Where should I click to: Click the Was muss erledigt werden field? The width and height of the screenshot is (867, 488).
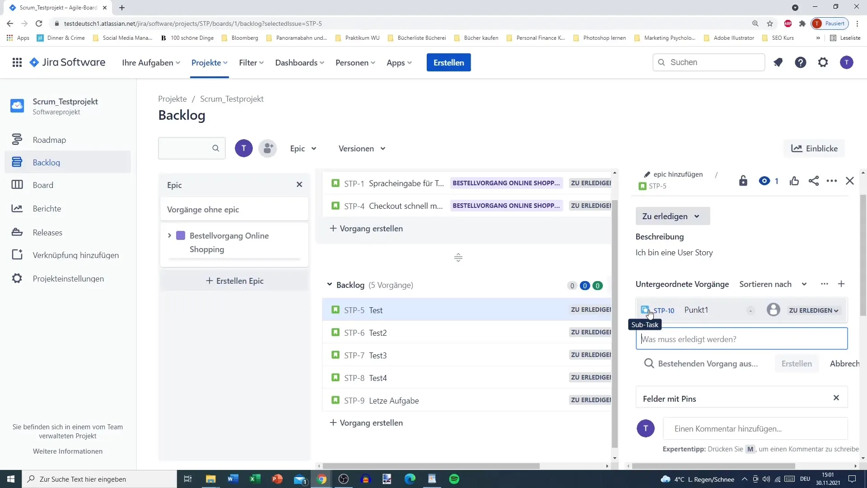tap(741, 339)
